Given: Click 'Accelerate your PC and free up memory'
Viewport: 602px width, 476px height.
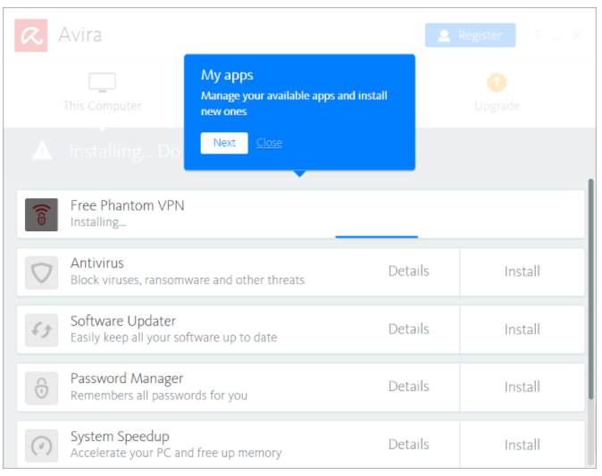Looking at the screenshot, I should (176, 454).
